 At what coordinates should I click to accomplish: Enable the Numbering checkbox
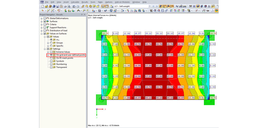tap(51, 64)
